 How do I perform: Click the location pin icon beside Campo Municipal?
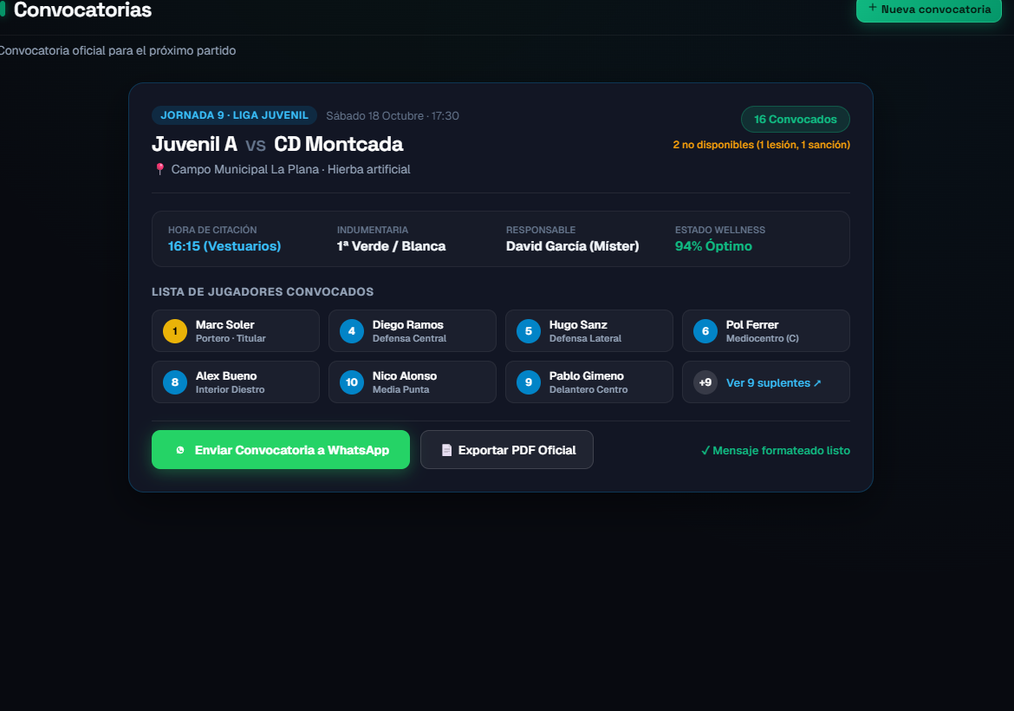159,169
